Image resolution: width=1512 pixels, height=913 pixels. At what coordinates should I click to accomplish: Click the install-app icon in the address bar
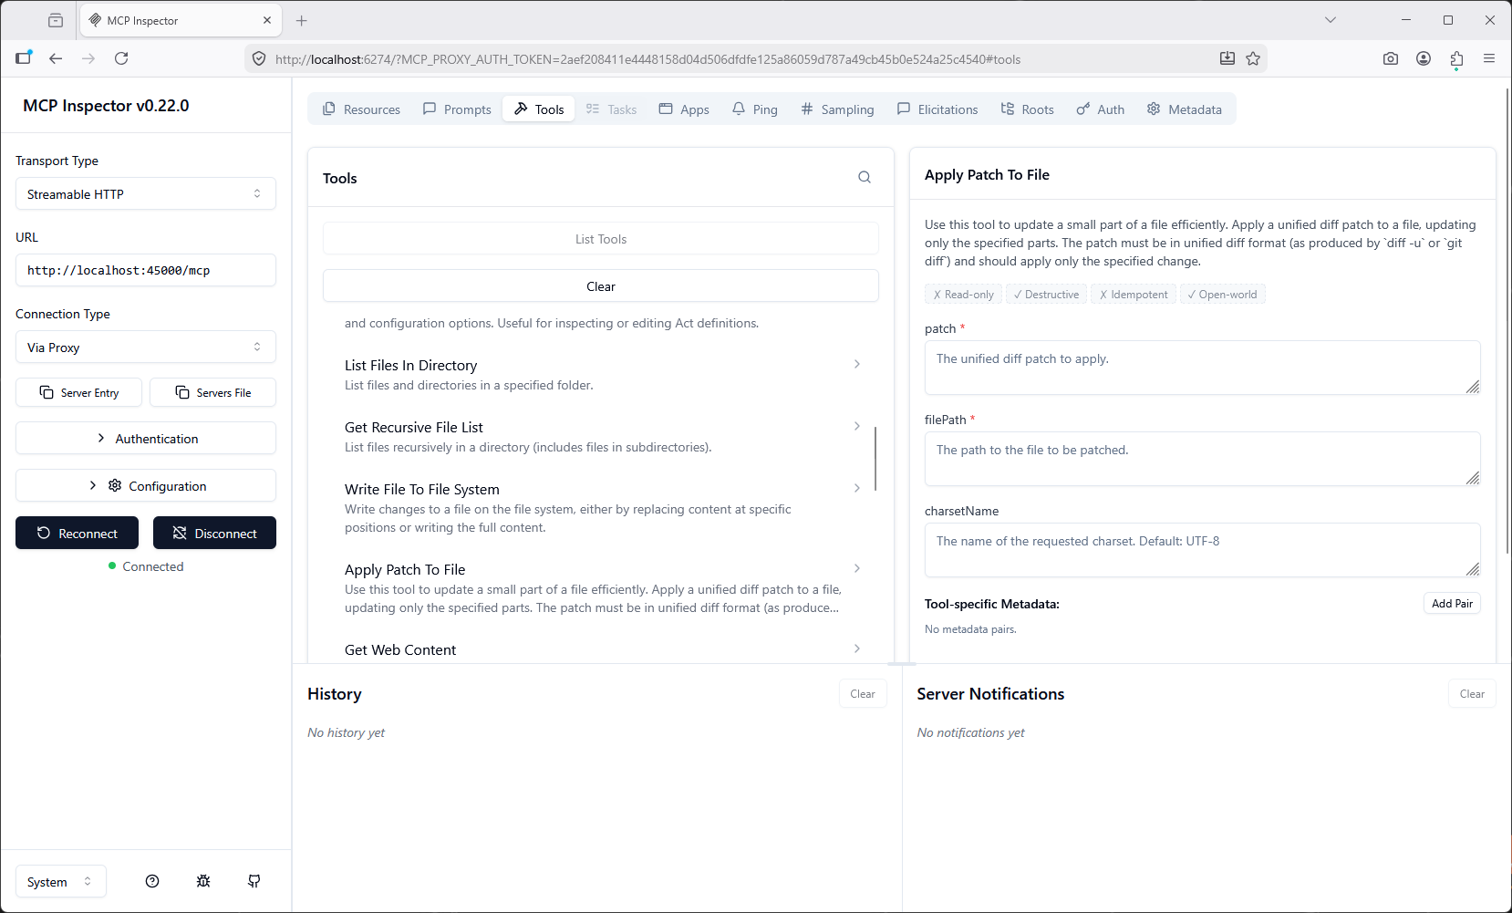click(1227, 58)
